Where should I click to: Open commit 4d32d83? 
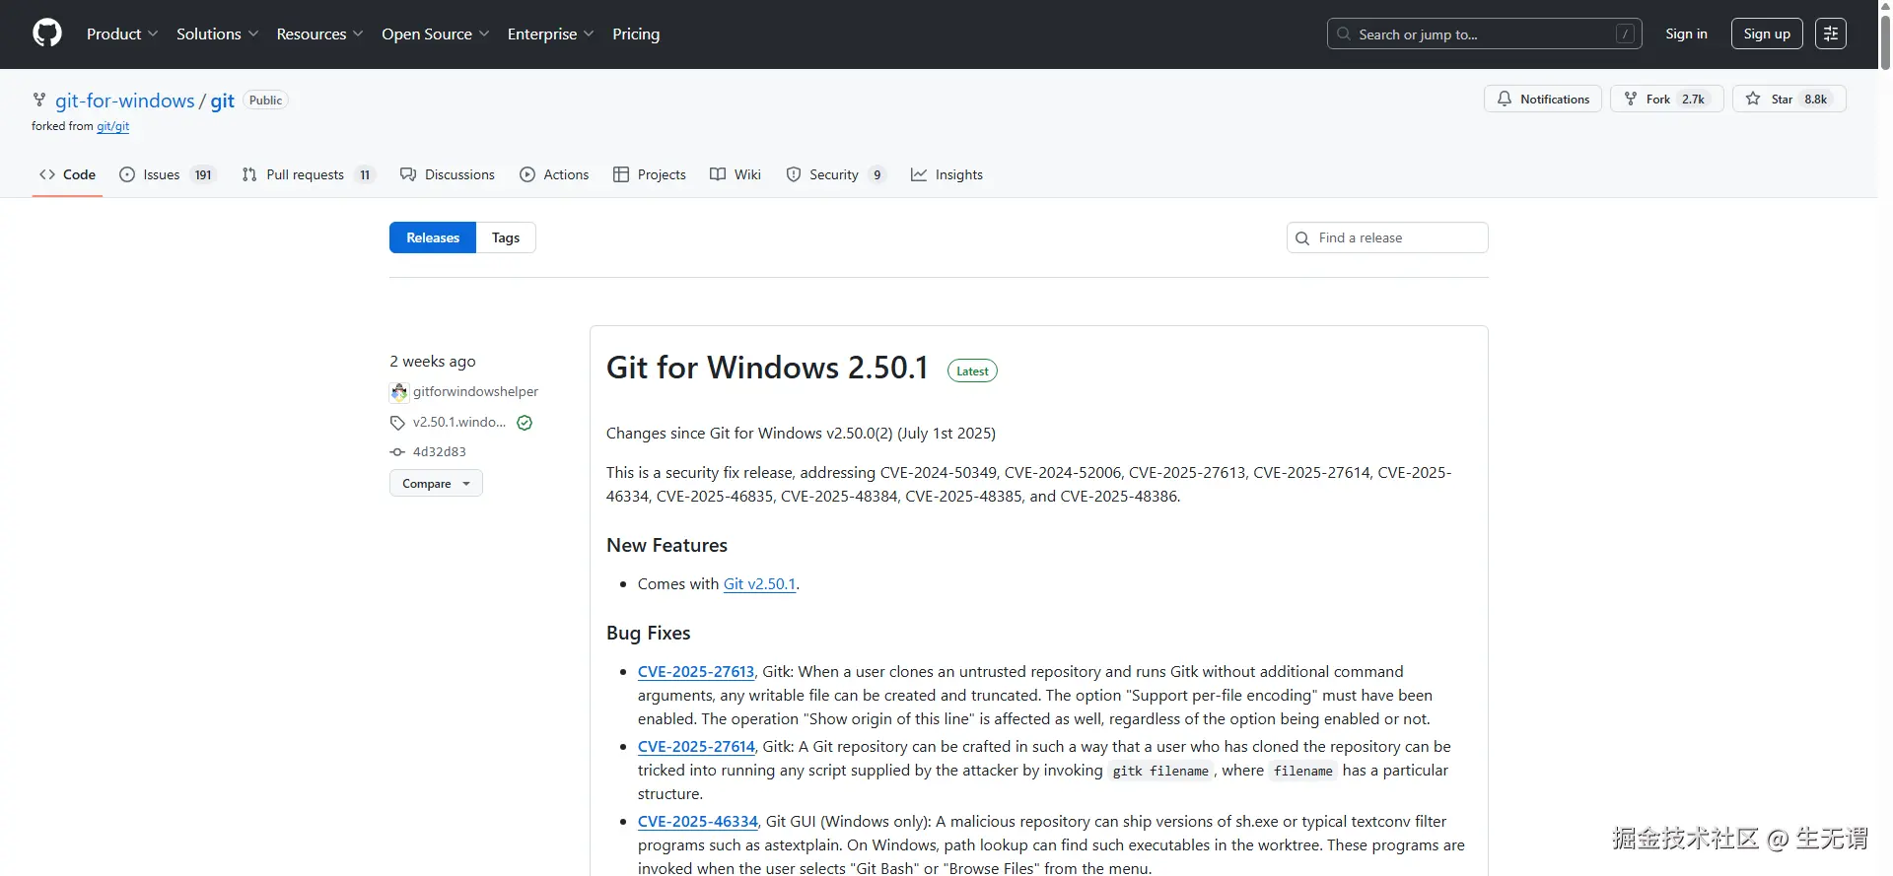click(x=439, y=451)
